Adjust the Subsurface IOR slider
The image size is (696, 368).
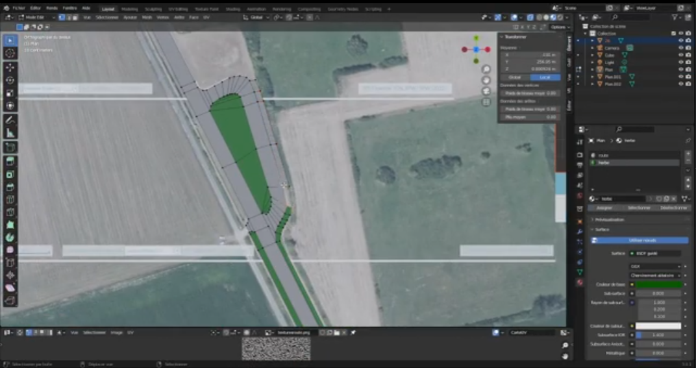tap(658, 335)
